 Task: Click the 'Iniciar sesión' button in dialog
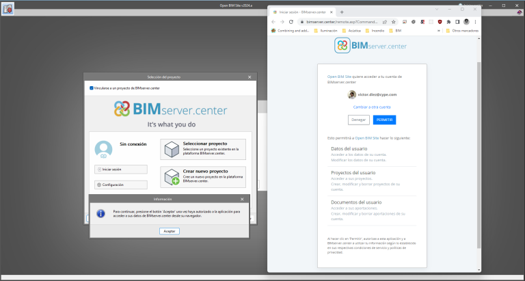pyautogui.click(x=121, y=170)
